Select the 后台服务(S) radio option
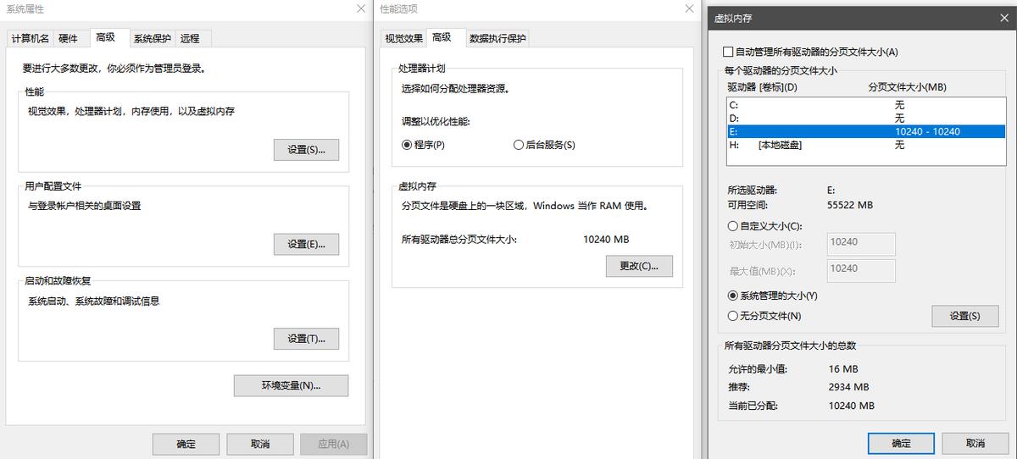 [x=519, y=145]
